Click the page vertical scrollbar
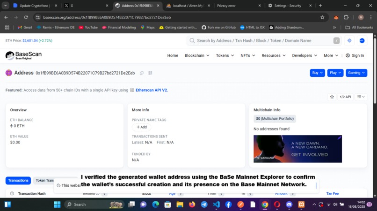The height and width of the screenshot is (211, 377). click(375, 71)
